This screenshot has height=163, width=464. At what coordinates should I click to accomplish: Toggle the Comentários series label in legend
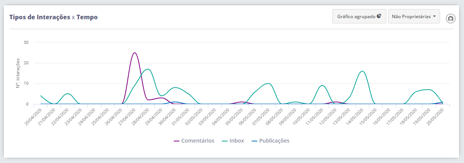pos(198,141)
